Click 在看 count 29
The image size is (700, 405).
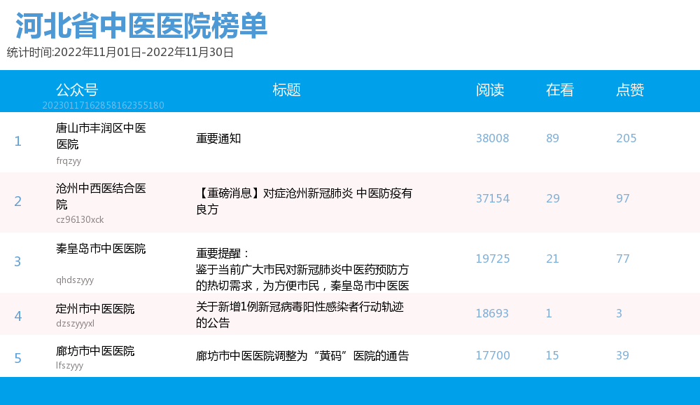point(553,198)
